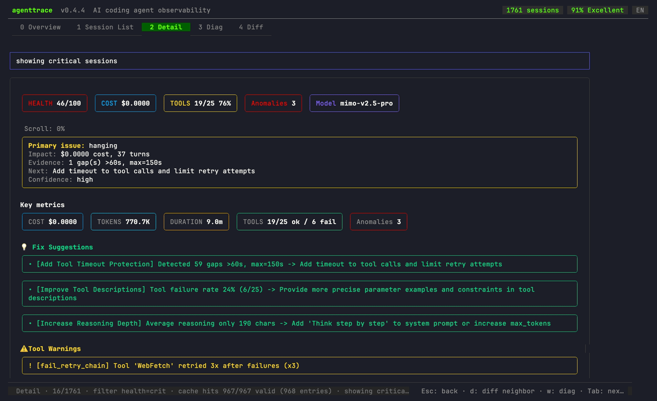The height and width of the screenshot is (401, 657).
Task: Click the 1761 sessions badge
Action: pos(533,10)
